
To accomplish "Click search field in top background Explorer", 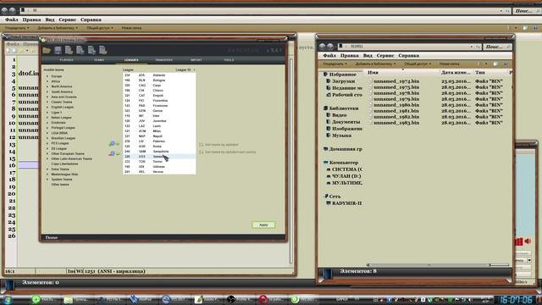I will click(x=526, y=11).
